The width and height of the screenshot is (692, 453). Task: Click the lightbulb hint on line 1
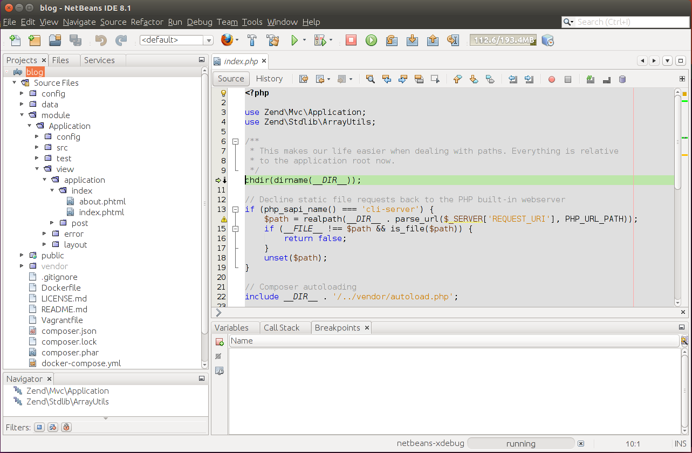(224, 93)
